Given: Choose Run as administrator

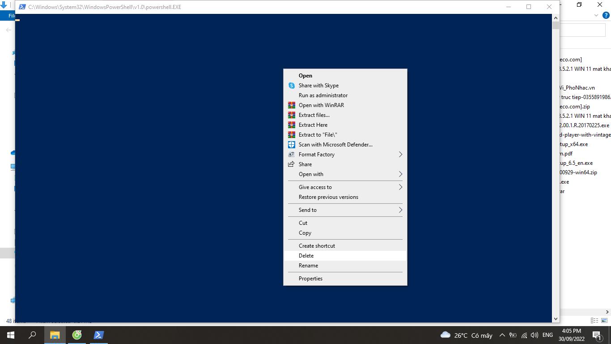Looking at the screenshot, I should click(323, 95).
